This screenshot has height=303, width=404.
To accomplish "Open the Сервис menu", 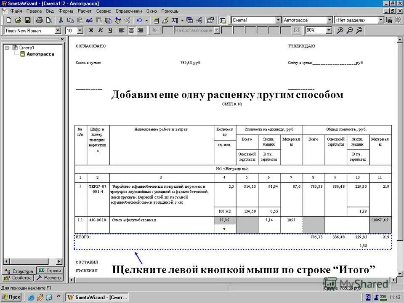I will point(104,11).
